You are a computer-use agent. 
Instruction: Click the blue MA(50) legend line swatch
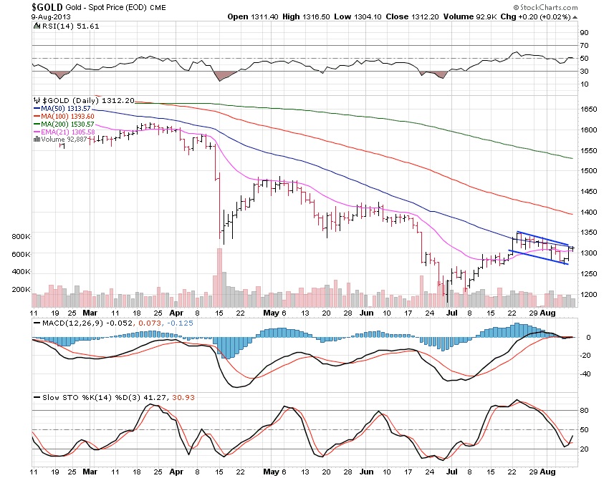(37, 109)
